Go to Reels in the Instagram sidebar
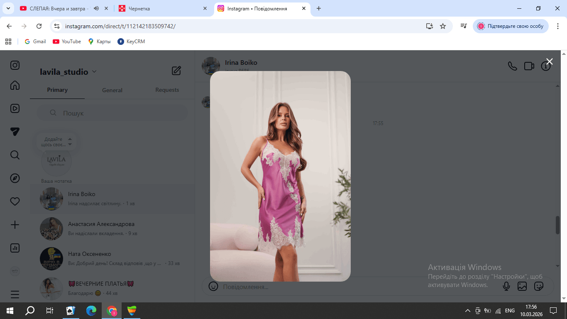Image resolution: width=567 pixels, height=319 pixels. pos(15,108)
